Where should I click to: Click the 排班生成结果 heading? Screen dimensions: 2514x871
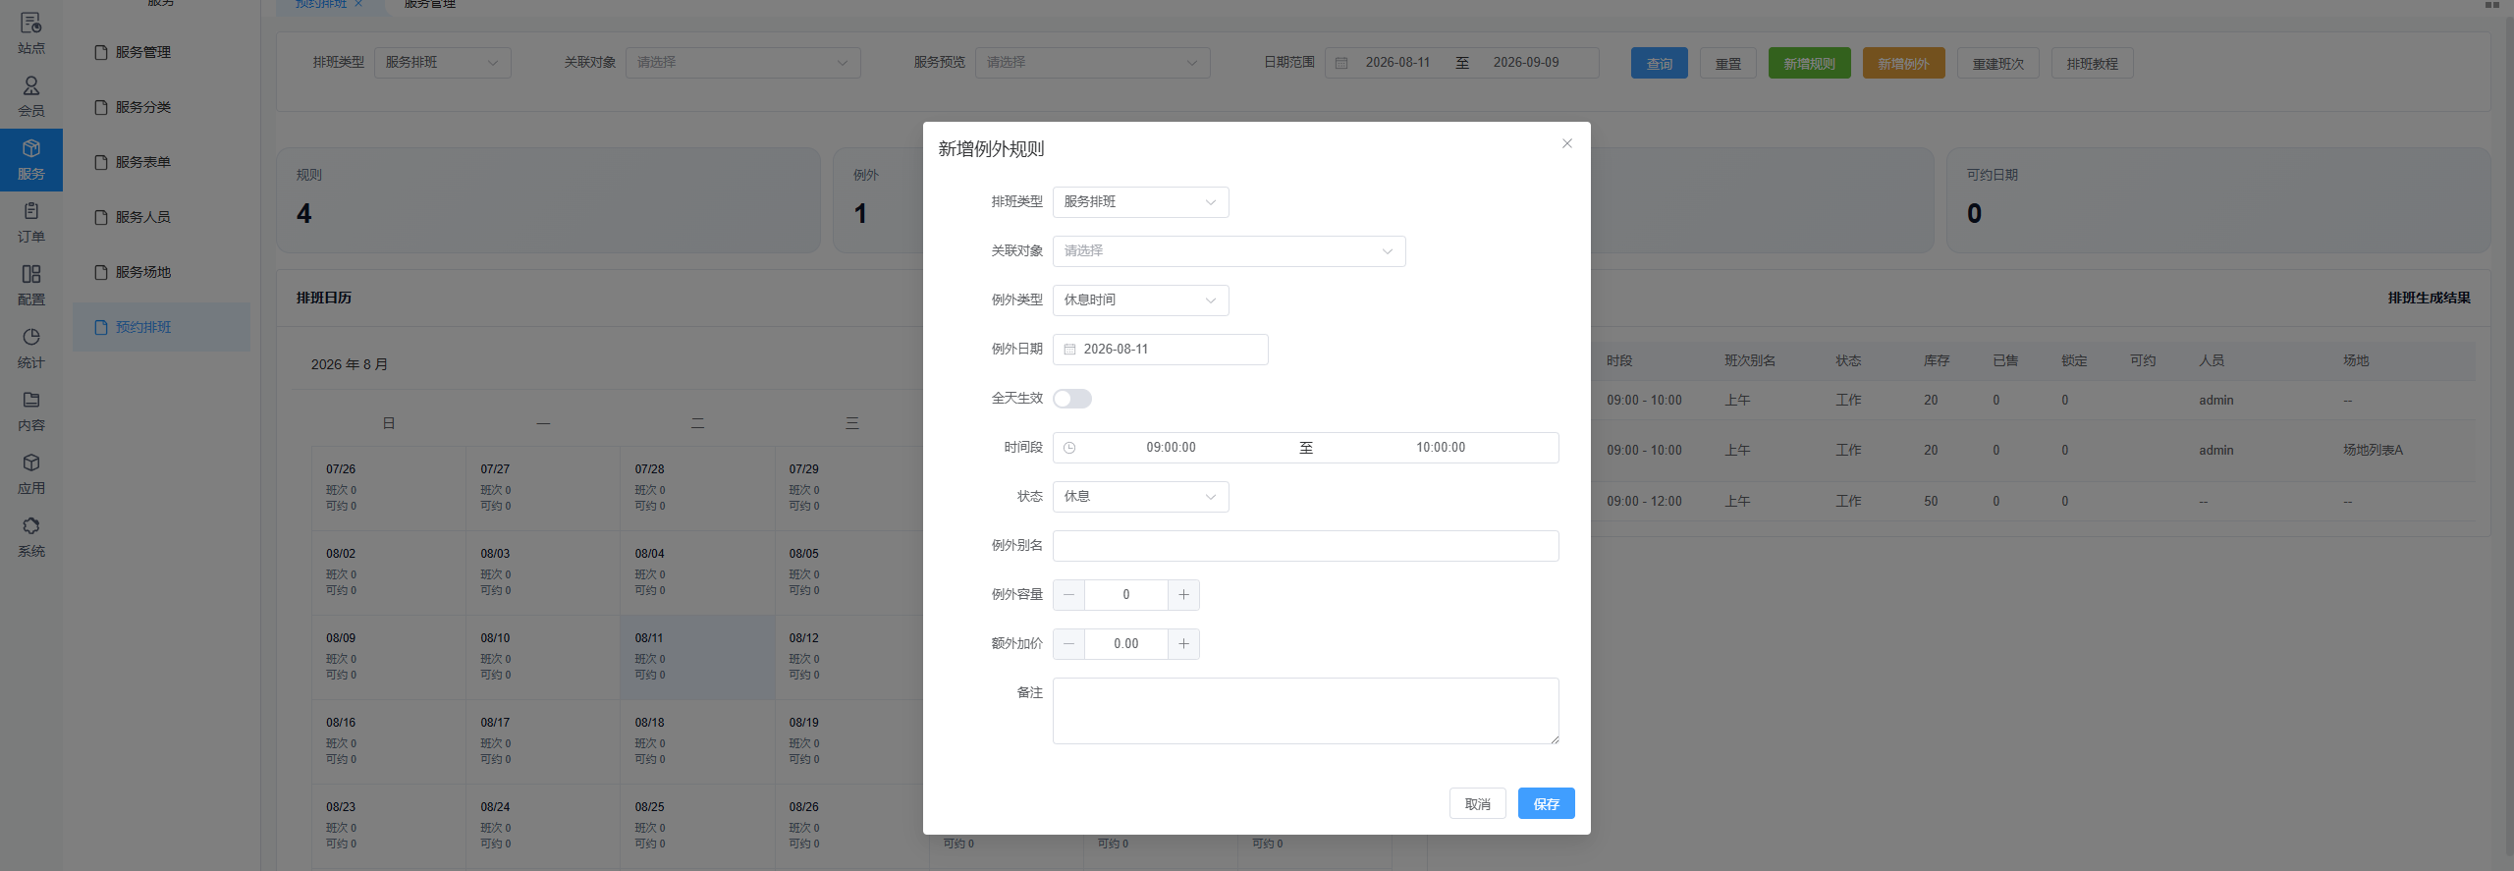point(2429,299)
